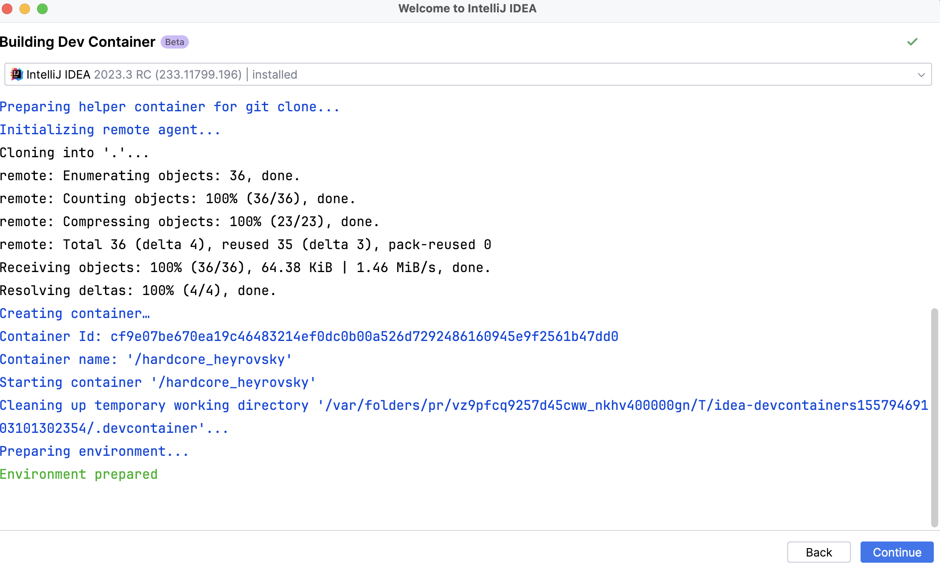Maximize window with the green button

tap(42, 9)
